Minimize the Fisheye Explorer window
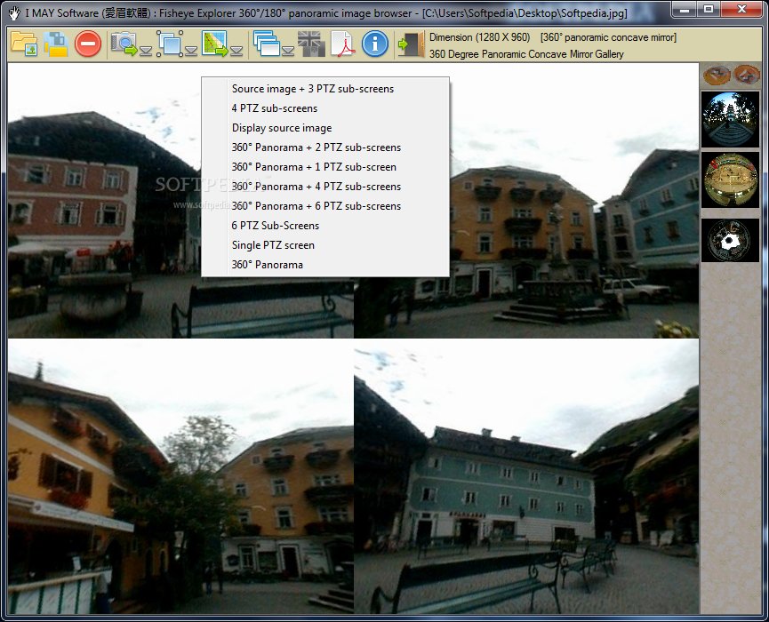 [685, 9]
